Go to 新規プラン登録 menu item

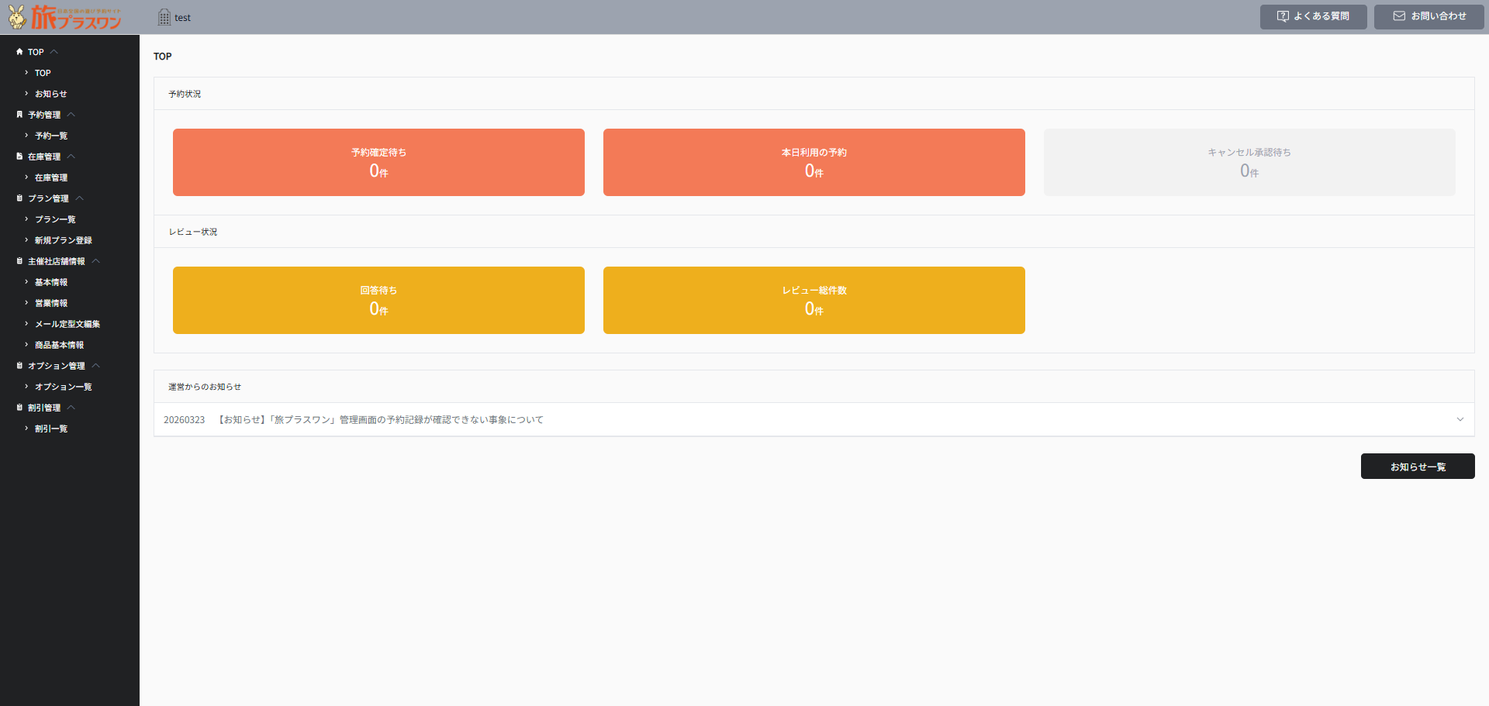[x=63, y=240]
